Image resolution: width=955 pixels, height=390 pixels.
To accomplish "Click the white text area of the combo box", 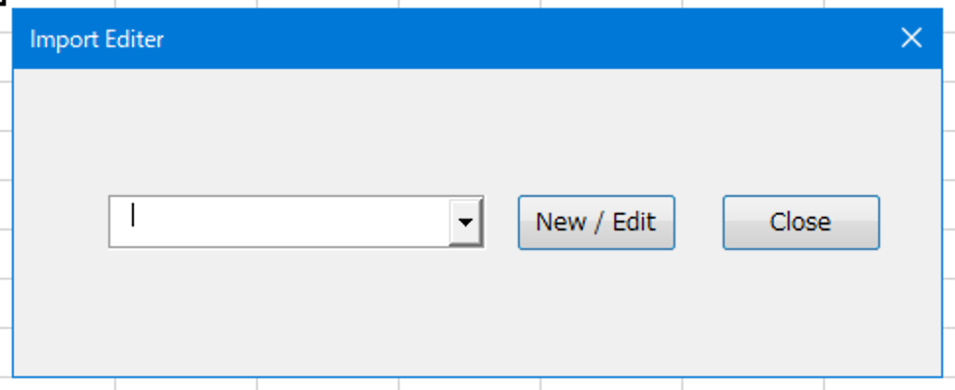I will pos(280,222).
